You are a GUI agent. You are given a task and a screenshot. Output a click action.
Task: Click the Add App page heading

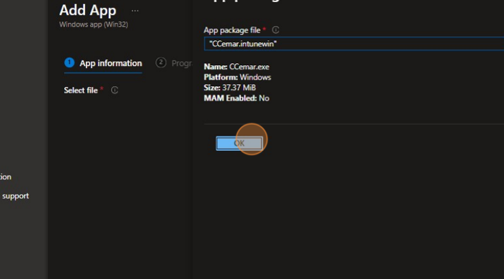88,10
